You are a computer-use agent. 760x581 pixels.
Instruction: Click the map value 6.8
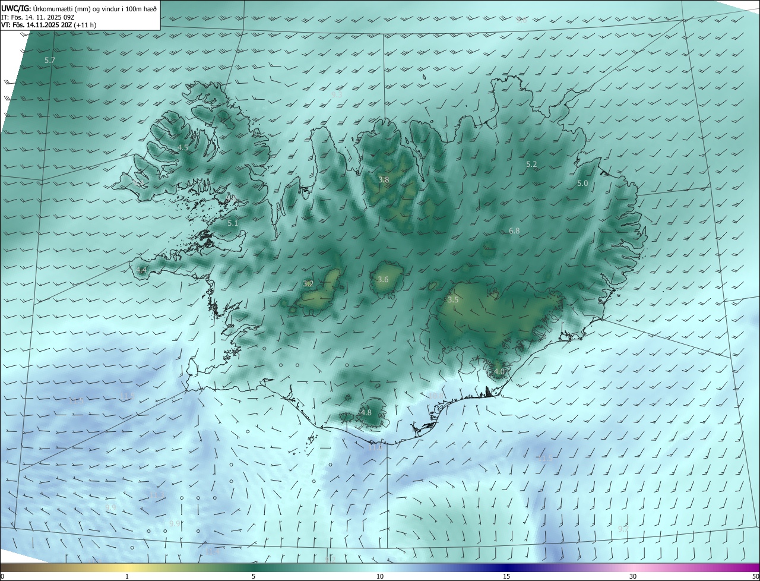[514, 230]
